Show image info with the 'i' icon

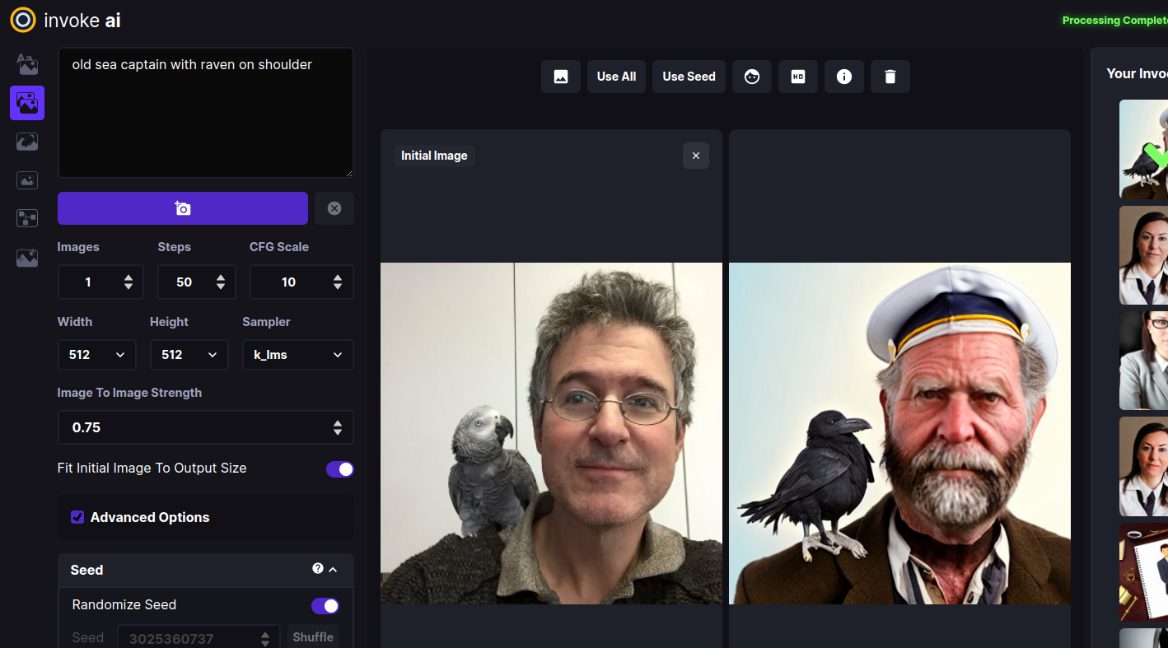(x=844, y=77)
